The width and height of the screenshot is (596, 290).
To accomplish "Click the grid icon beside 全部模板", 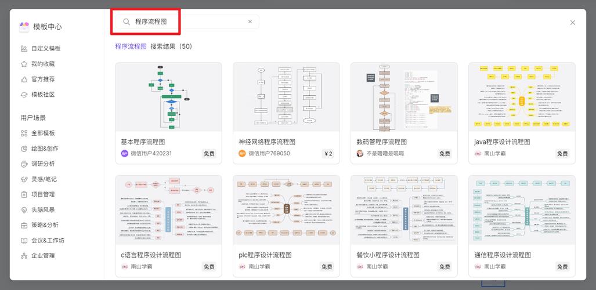I will 24,133.
